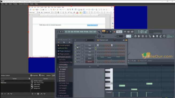Open FL Studio PATTERNS menu
This screenshot has width=175, height=98.
point(77,32)
